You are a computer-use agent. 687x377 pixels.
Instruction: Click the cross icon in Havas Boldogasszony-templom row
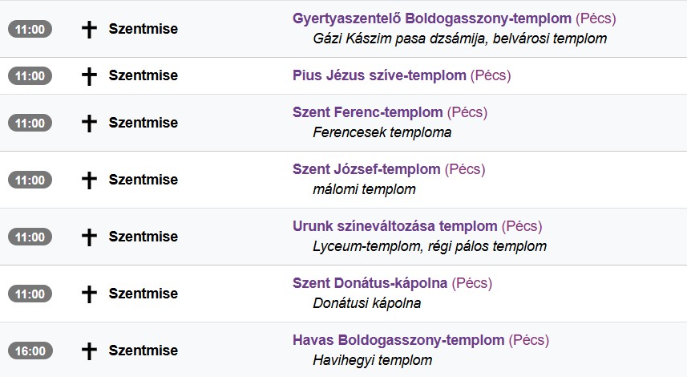(89, 351)
